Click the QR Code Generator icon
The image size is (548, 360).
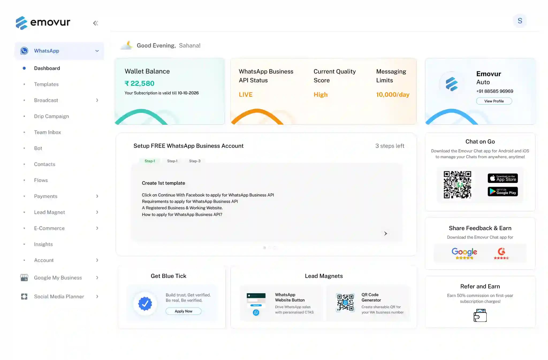click(x=345, y=303)
